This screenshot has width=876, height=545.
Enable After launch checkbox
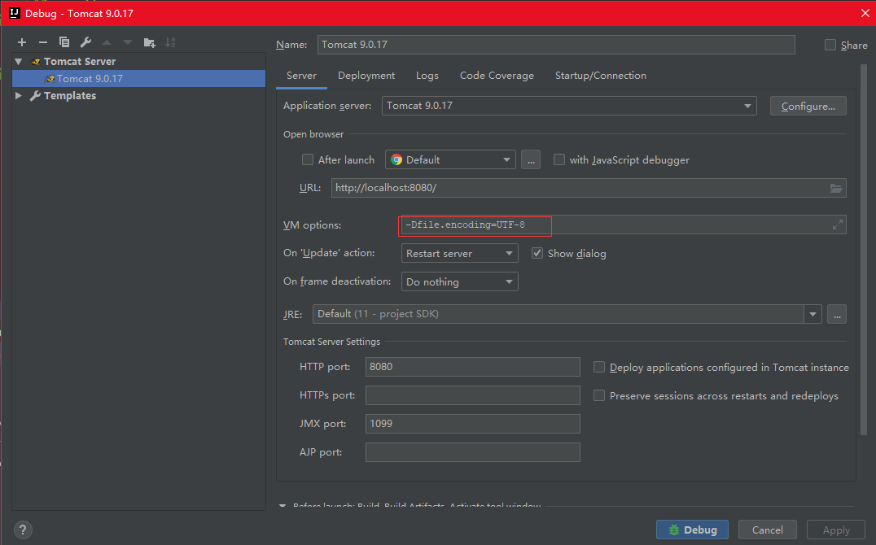(307, 159)
